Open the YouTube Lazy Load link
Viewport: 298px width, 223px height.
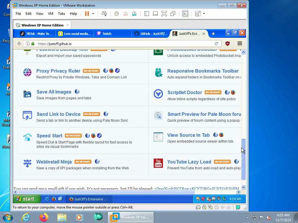(x=189, y=162)
